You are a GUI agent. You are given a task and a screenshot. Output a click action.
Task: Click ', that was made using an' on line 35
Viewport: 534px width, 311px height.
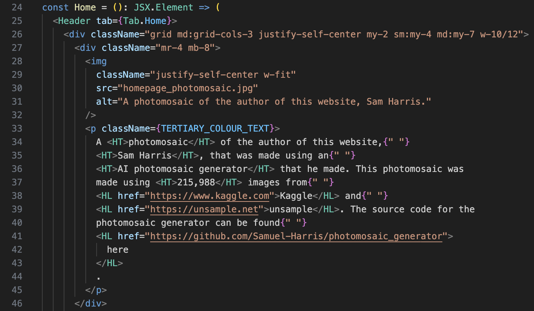264,155
